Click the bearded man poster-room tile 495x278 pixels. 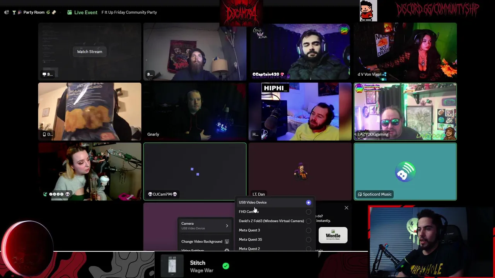[x=195, y=51]
